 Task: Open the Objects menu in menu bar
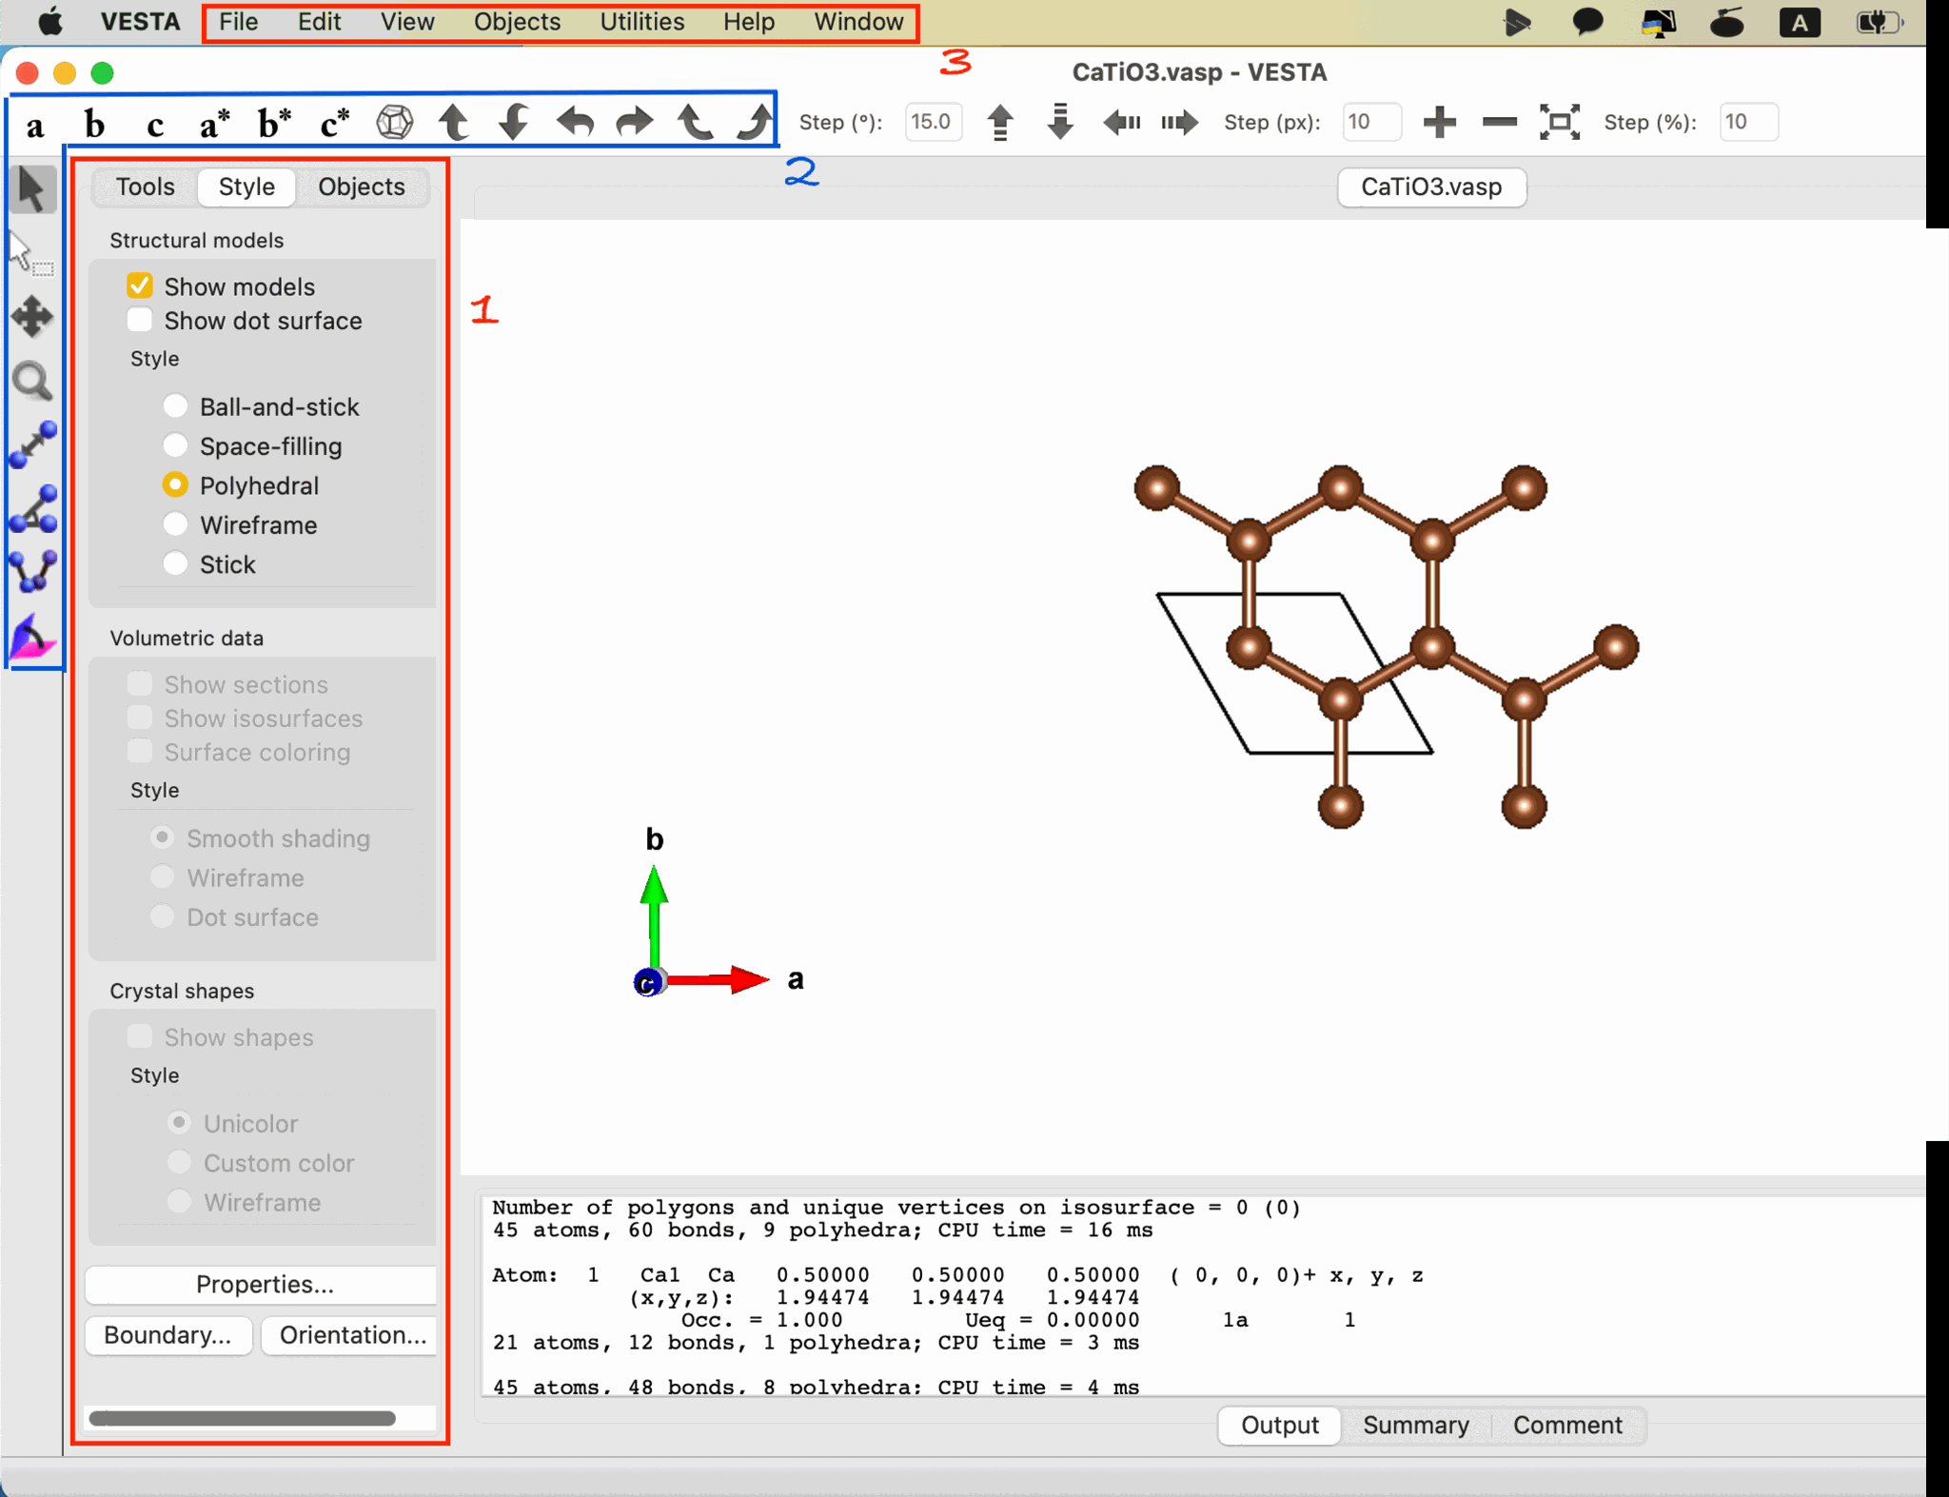[518, 22]
